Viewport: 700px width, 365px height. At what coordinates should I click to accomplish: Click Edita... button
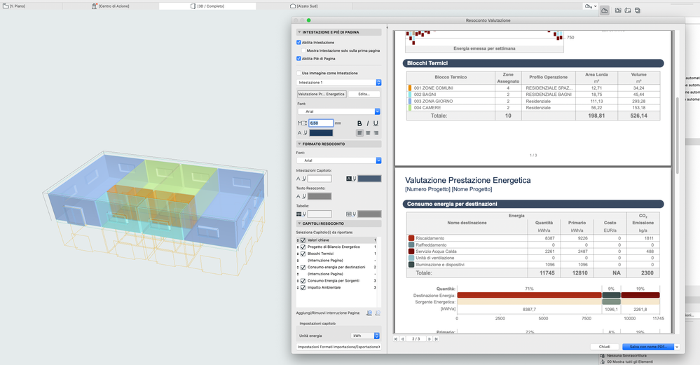(364, 94)
